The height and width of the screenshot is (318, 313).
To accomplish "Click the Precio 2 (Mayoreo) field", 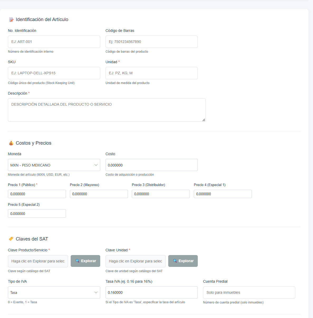I will click(x=99, y=194).
